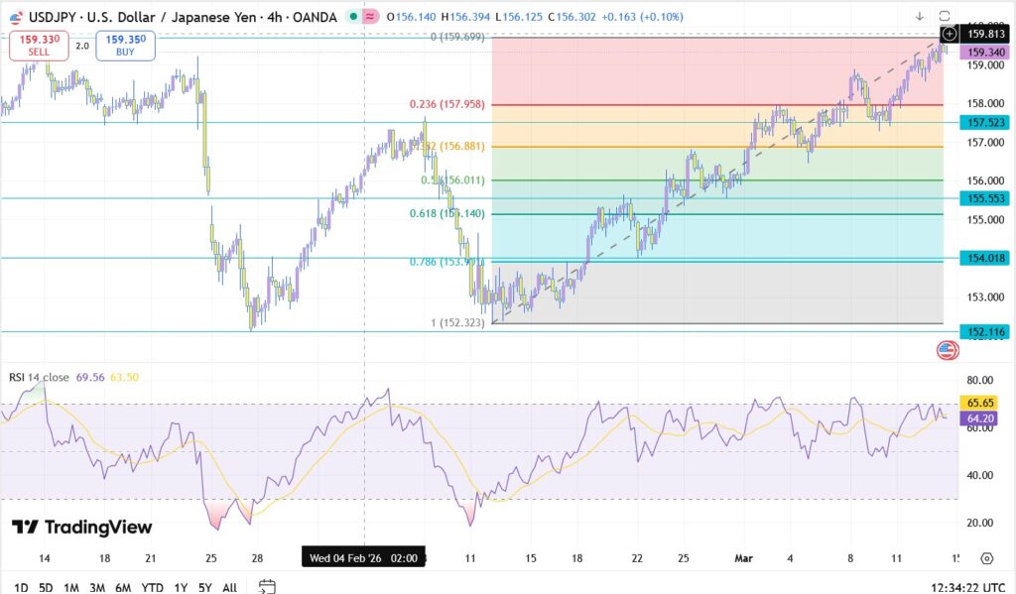Open chart settings gear at bottom right
This screenshot has width=1016, height=594.
(x=986, y=558)
